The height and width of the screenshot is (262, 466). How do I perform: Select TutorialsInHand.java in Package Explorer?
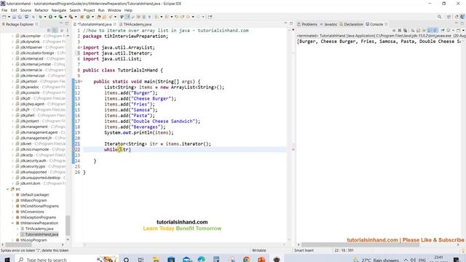[39, 234]
